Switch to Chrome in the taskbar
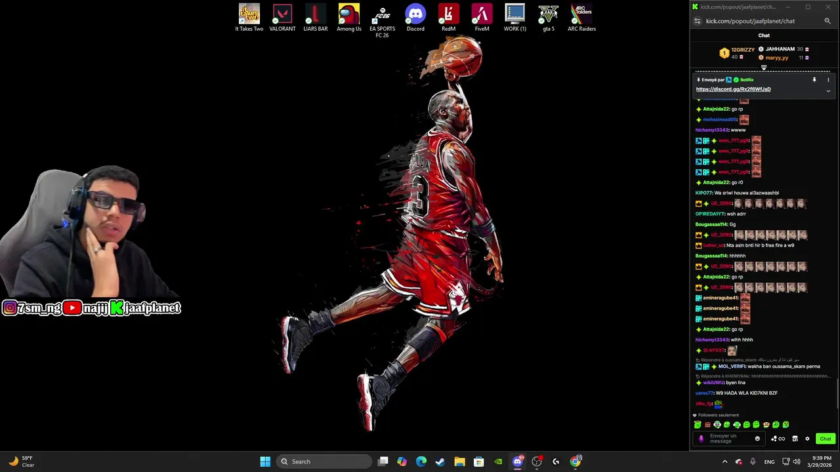The width and height of the screenshot is (840, 472). 576,462
